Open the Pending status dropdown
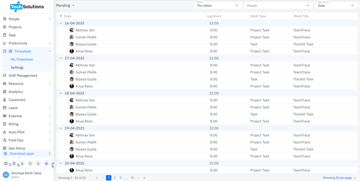The width and height of the screenshot is (360, 181). (x=65, y=5)
